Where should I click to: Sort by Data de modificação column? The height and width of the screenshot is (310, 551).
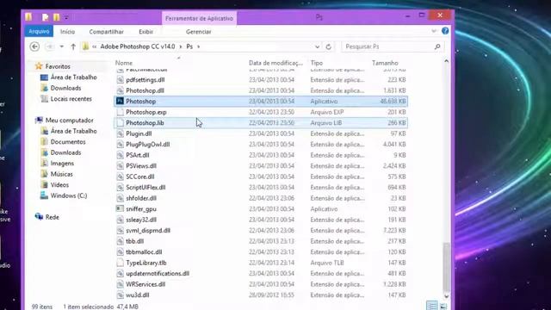tap(275, 63)
